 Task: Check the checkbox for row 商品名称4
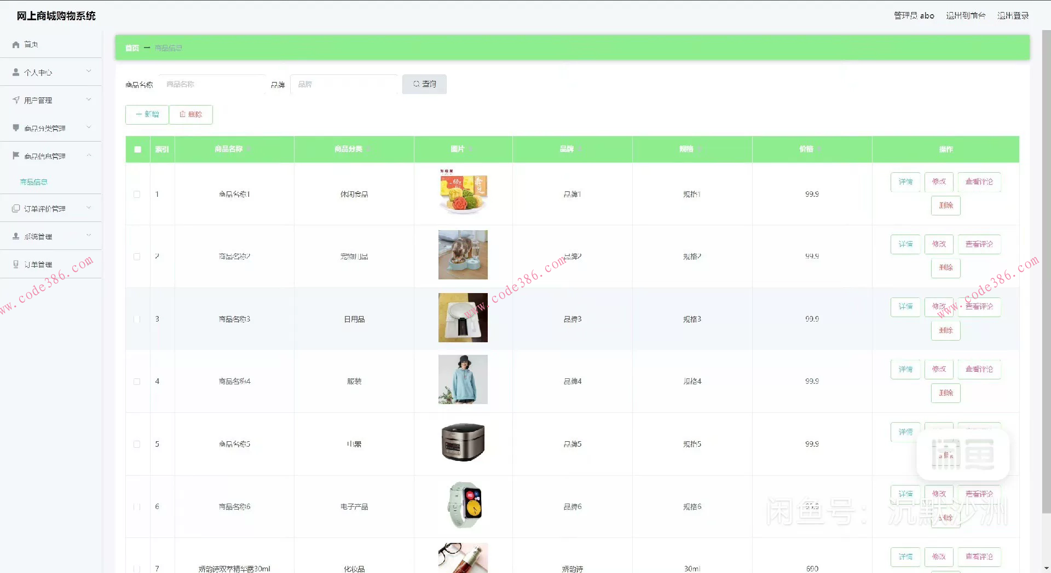137,382
